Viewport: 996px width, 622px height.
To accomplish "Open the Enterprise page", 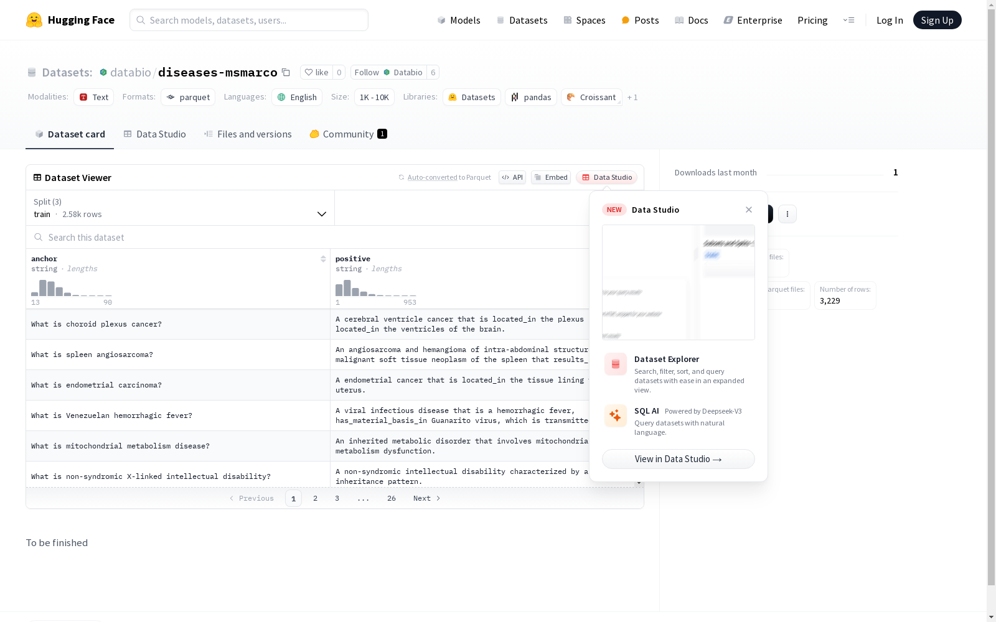I will (x=753, y=20).
